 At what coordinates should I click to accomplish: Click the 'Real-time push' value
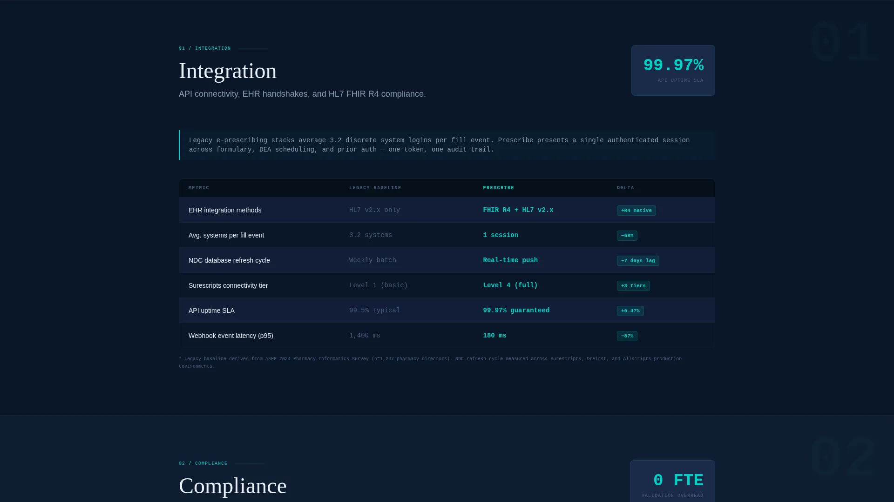click(510, 260)
